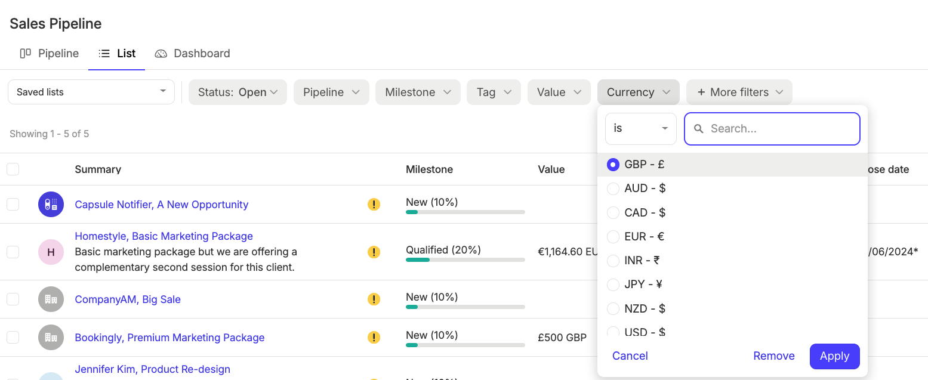Click warning icon on Homestyle row

pyautogui.click(x=374, y=252)
